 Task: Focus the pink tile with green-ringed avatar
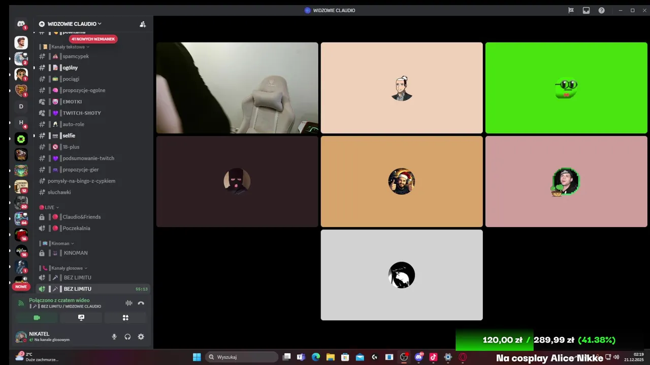pyautogui.click(x=566, y=181)
